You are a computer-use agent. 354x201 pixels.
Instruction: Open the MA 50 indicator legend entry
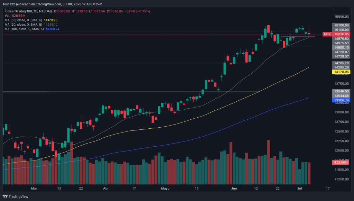23,20
